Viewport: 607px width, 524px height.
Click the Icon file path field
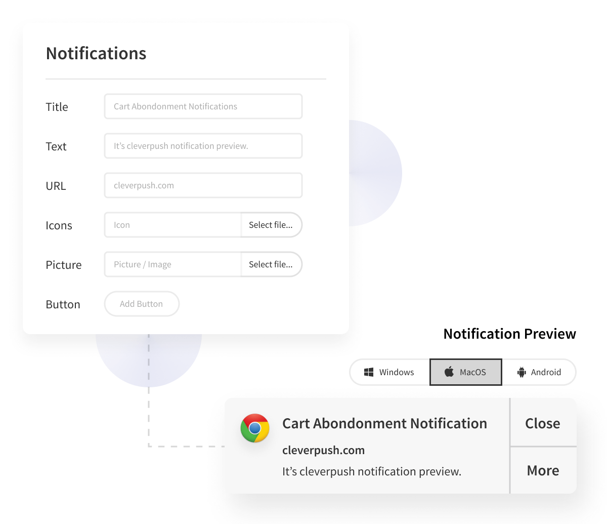click(173, 225)
